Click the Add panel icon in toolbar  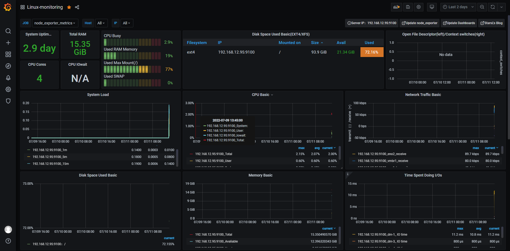[x=396, y=7]
